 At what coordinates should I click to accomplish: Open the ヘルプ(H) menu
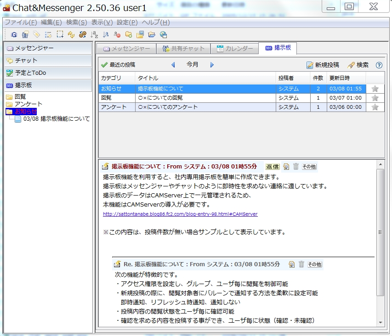[156, 22]
